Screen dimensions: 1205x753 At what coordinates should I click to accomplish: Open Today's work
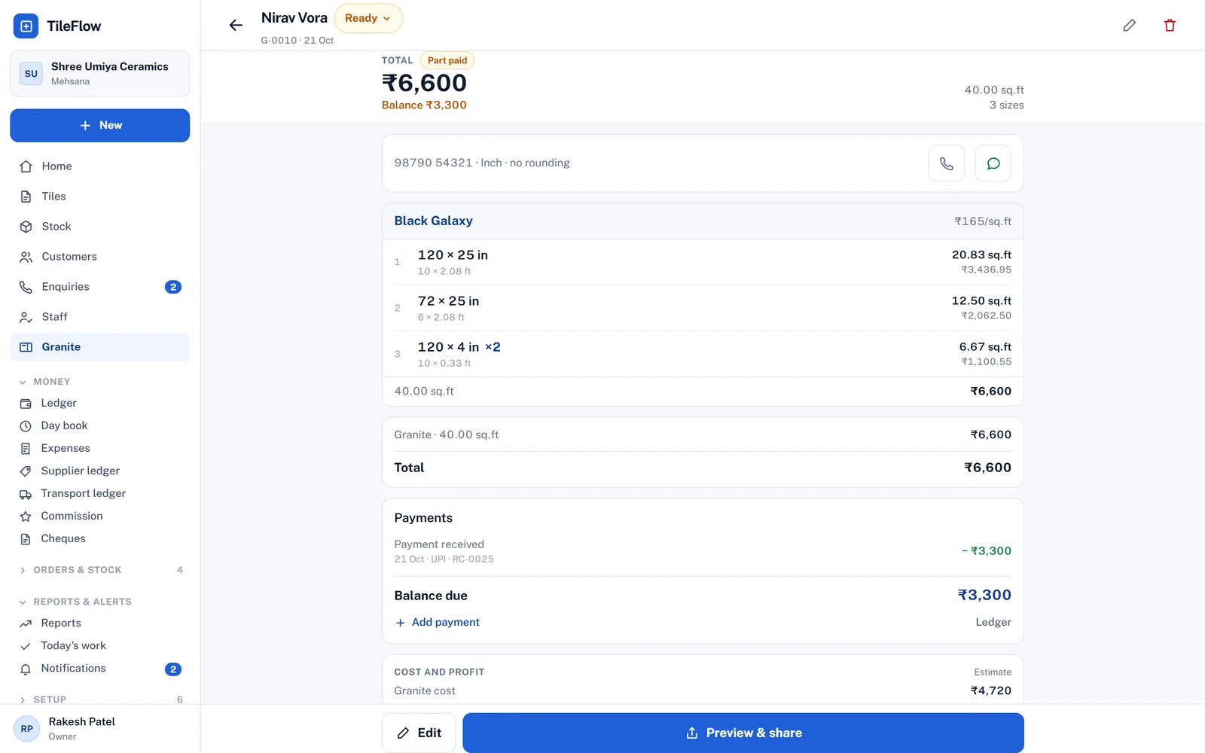[x=99, y=646]
